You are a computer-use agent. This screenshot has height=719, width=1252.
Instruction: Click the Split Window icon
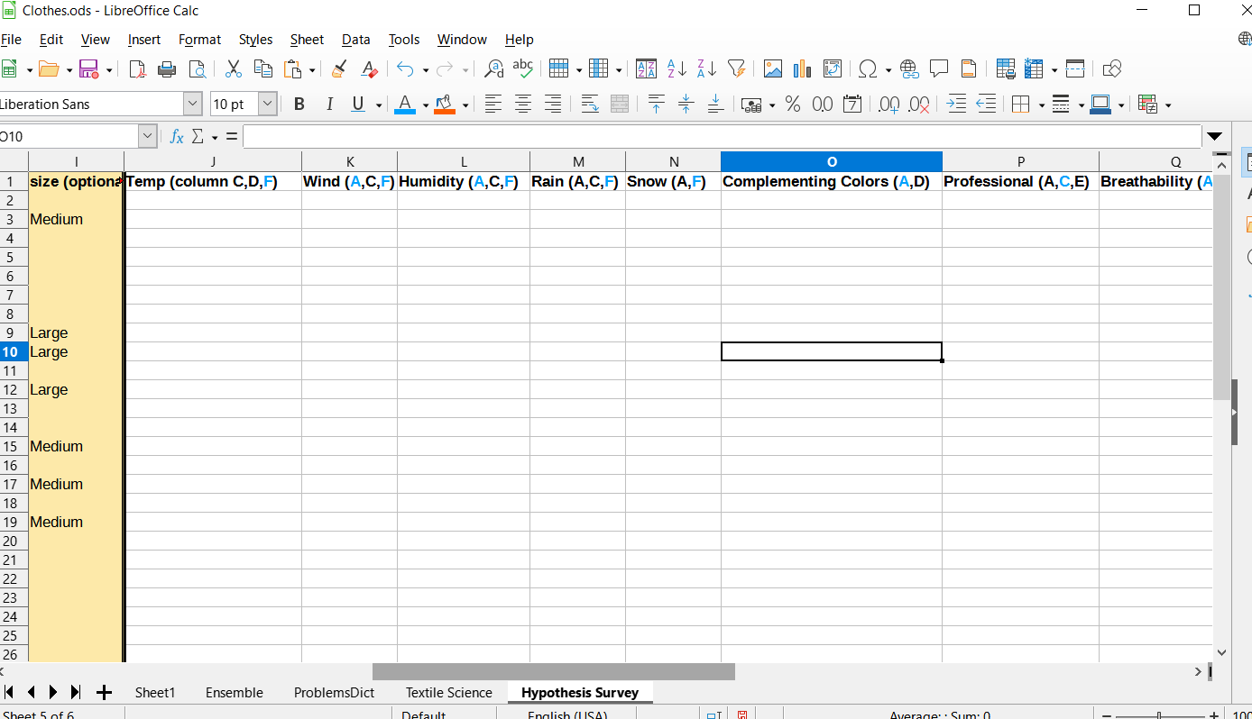coord(1075,68)
